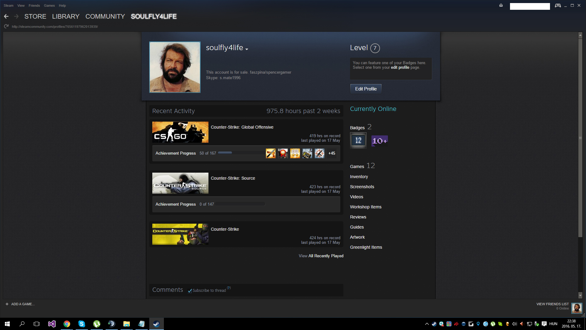Open the Counter-Strike: Source game thumbnail
Viewport: 586px width, 330px height.
point(180,183)
